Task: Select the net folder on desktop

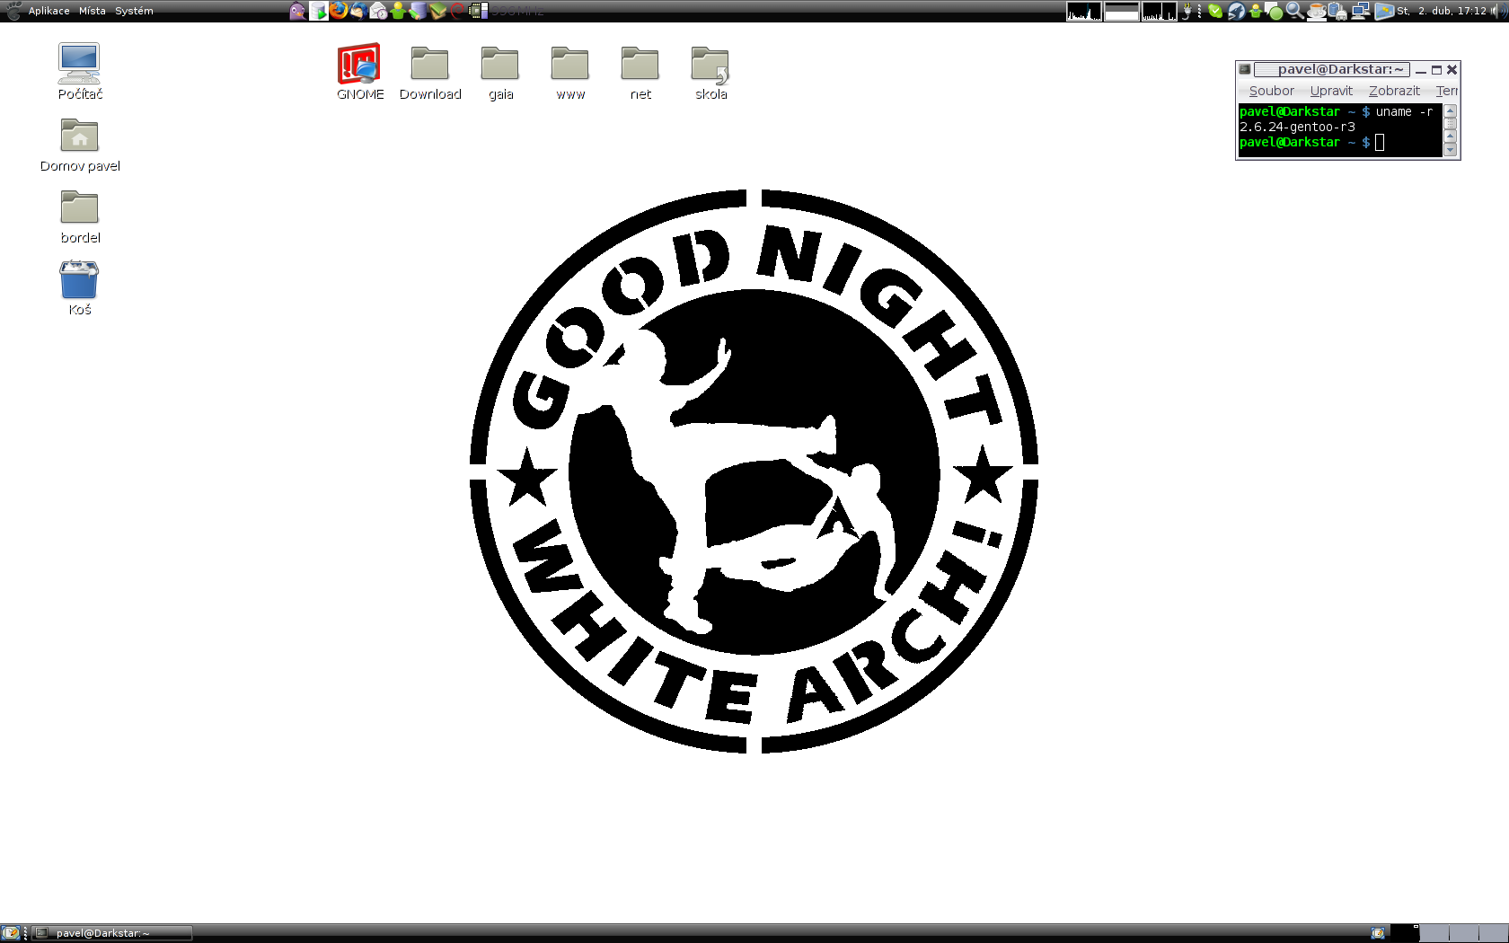Action: [x=640, y=72]
